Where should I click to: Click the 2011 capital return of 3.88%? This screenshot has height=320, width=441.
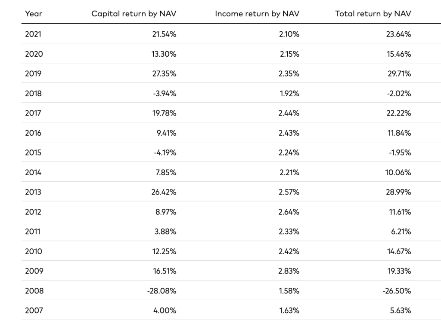[x=165, y=232]
